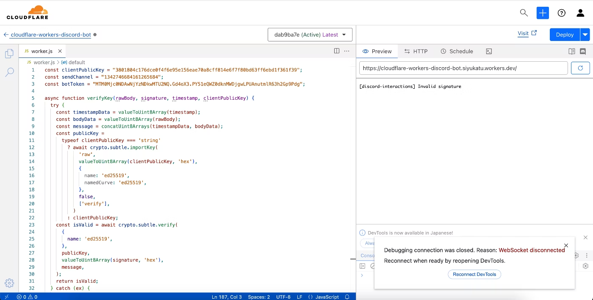Viewport: 593px width, 300px height.
Task: Click the blue plus Add button
Action: point(543,13)
